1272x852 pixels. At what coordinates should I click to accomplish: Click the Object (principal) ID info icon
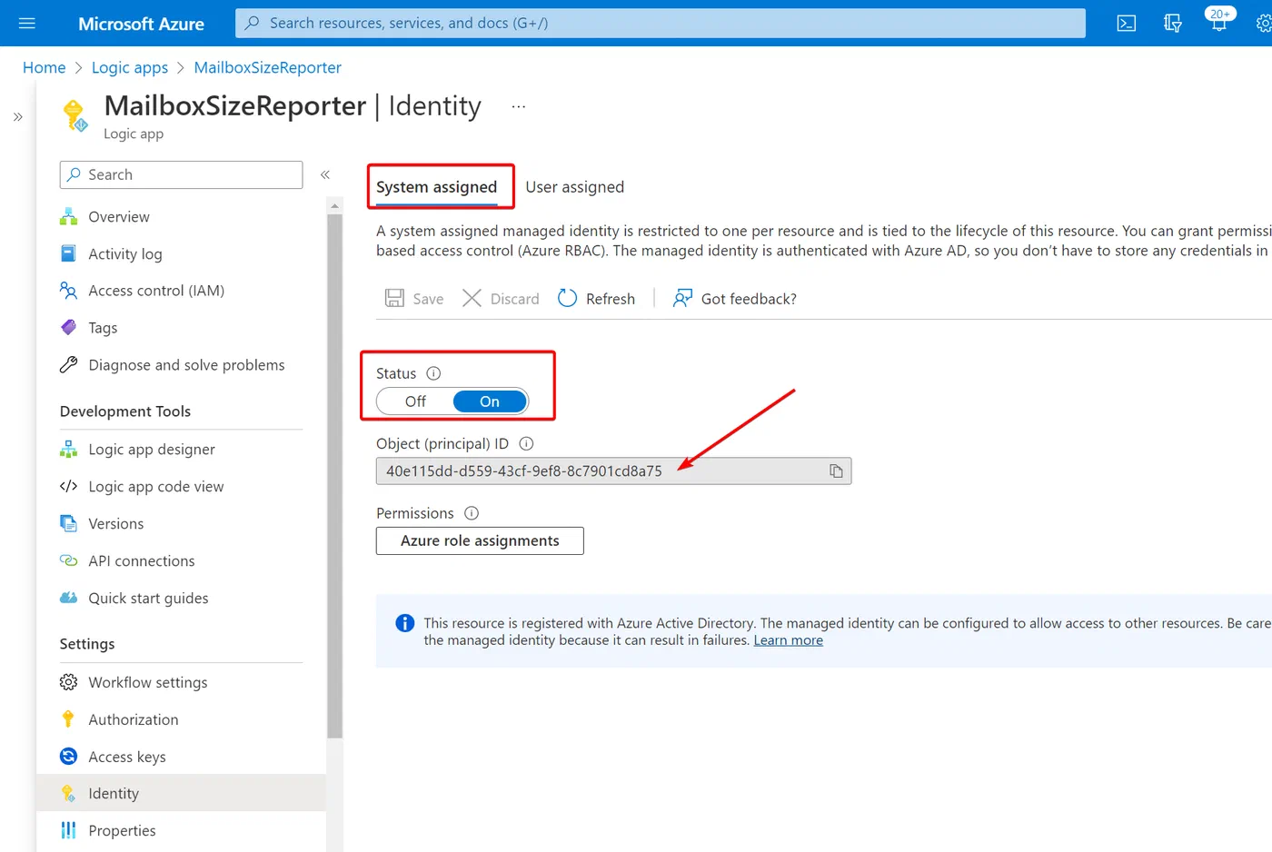tap(526, 443)
